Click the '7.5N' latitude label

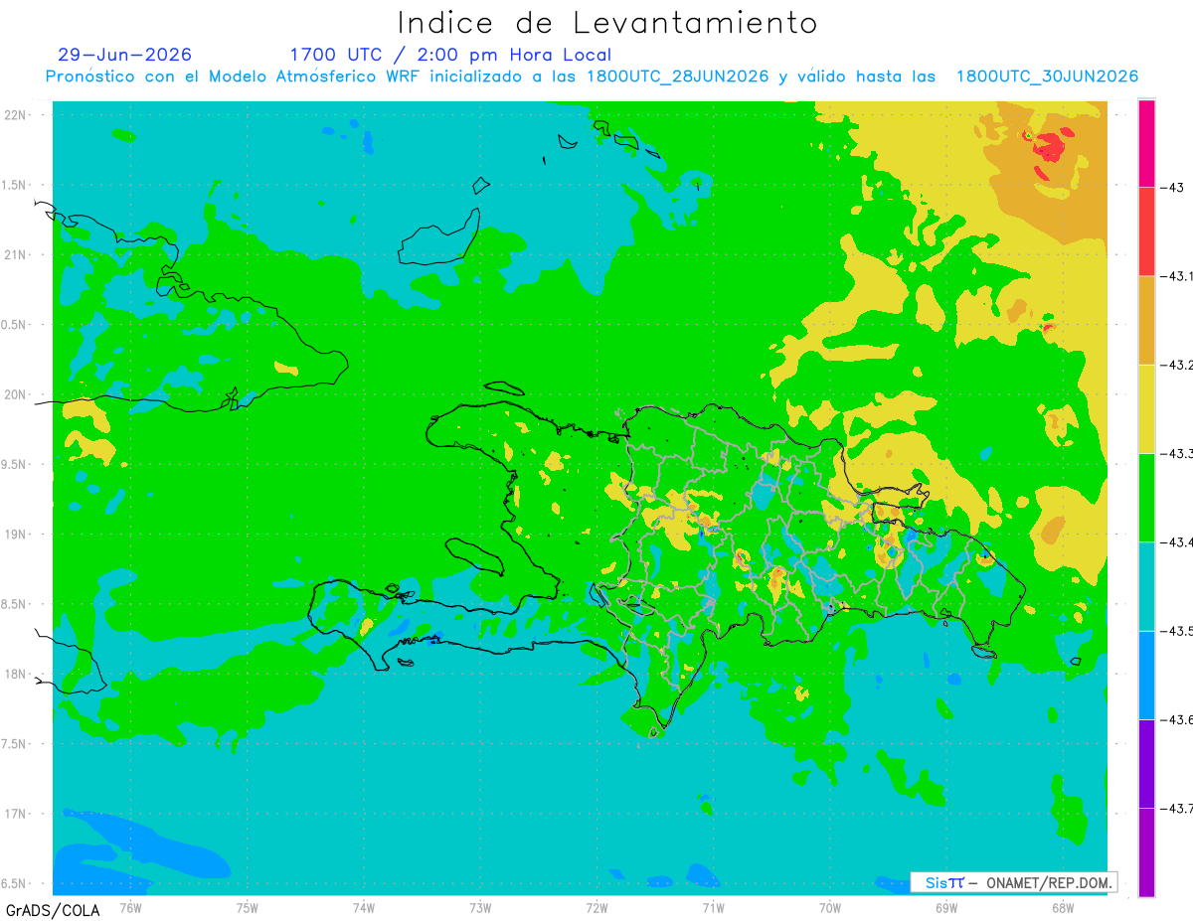pos(15,743)
